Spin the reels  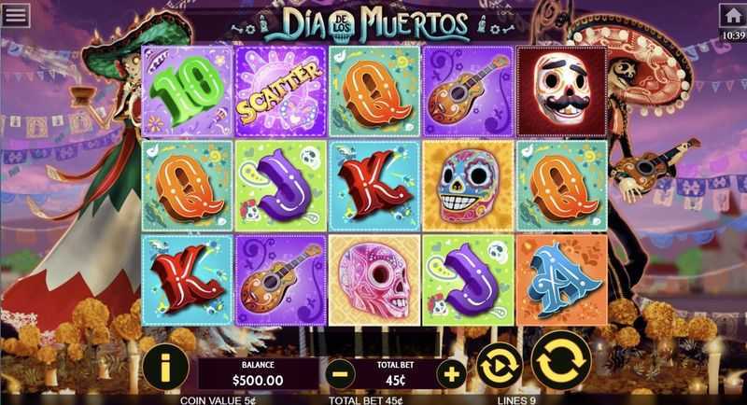pyautogui.click(x=561, y=360)
